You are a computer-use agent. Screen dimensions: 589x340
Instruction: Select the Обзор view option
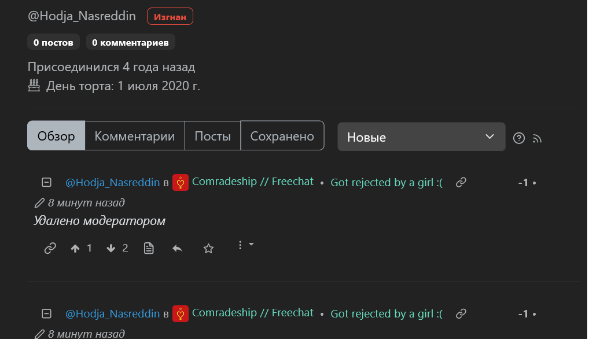56,136
